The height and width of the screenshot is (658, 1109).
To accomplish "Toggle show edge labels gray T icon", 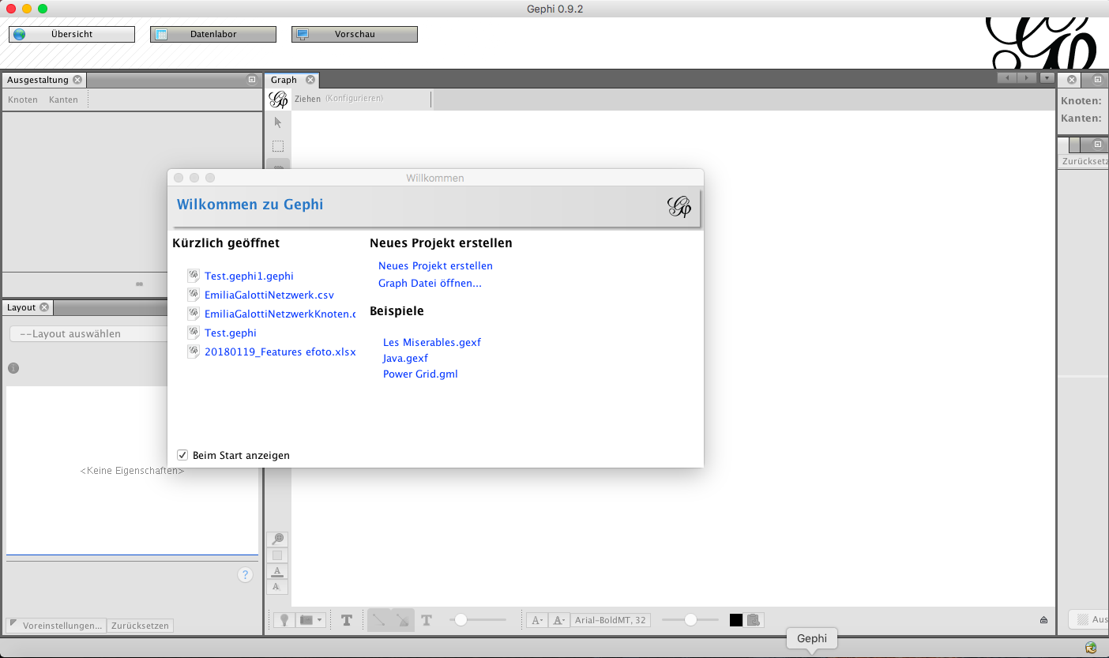I will click(x=427, y=620).
